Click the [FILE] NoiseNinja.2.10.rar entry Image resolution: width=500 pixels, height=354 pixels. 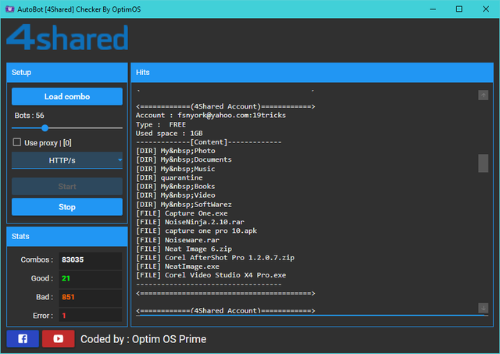[x=190, y=222]
